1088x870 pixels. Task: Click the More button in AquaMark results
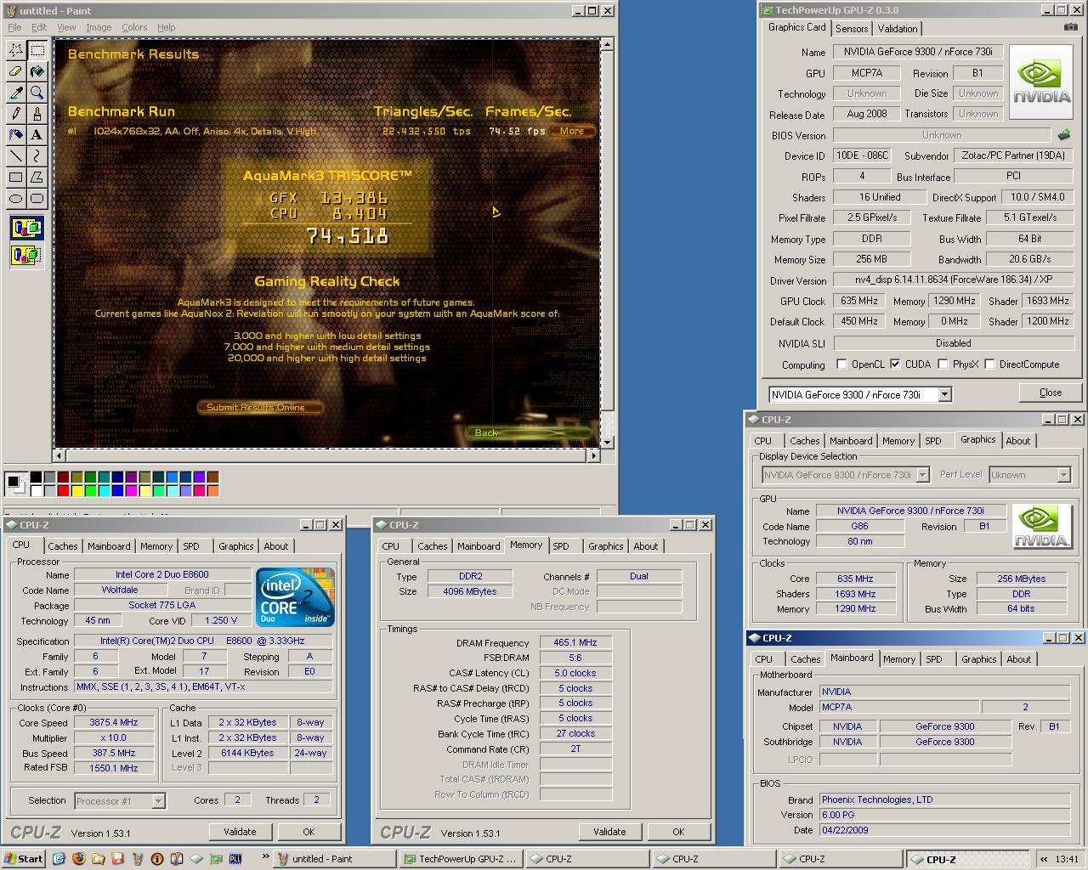tap(571, 131)
